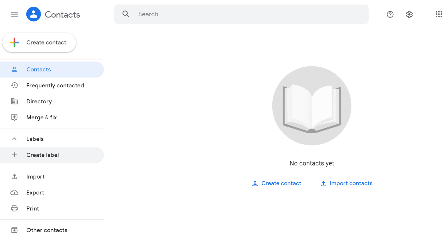Image resolution: width=448 pixels, height=239 pixels.
Task: Open Other contacts
Action: (47, 230)
